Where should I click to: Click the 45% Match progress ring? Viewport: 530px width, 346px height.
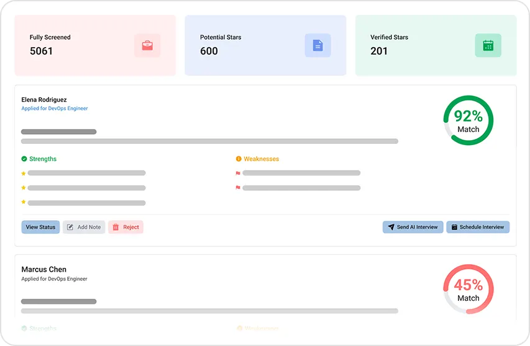tap(468, 289)
